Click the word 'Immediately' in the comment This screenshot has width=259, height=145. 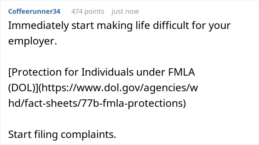pyautogui.click(x=38, y=26)
